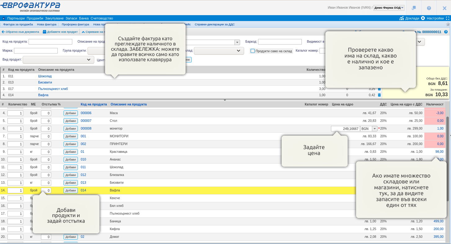
Task: Open the Демо Фирма ООД company dropdown
Action: coord(389,8)
